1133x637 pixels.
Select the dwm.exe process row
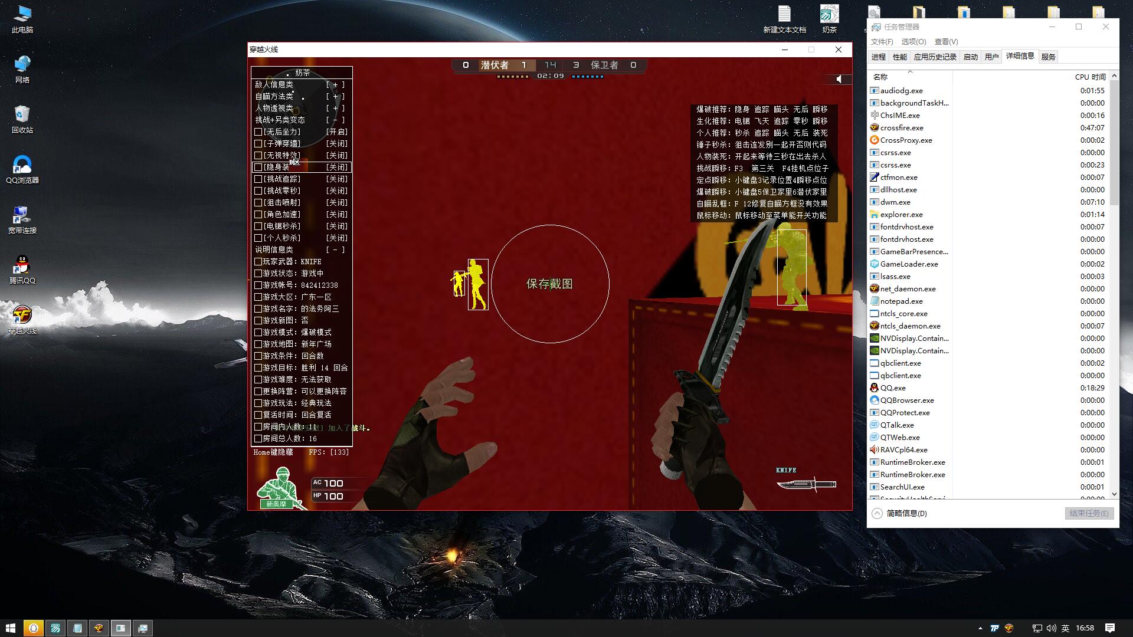tap(988, 202)
